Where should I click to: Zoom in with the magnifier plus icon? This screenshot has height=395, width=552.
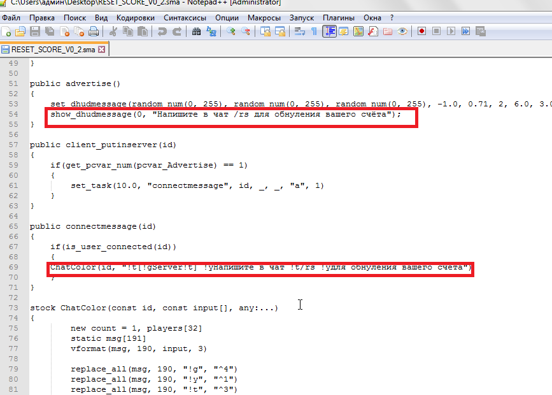231,32
